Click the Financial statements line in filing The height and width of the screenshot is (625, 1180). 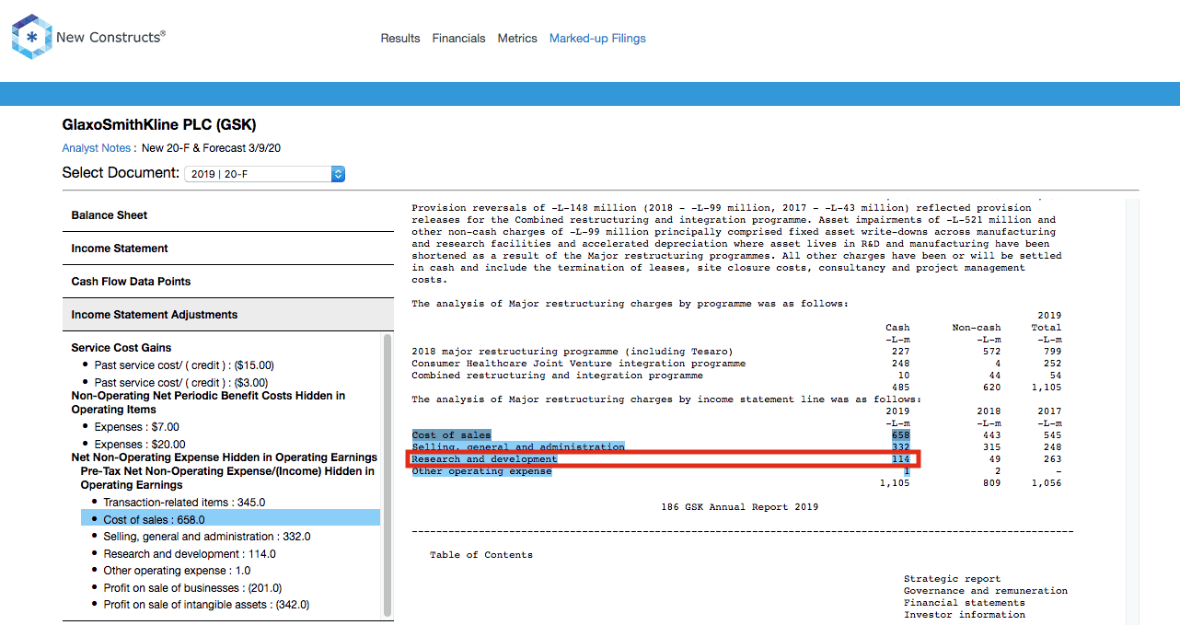[964, 603]
